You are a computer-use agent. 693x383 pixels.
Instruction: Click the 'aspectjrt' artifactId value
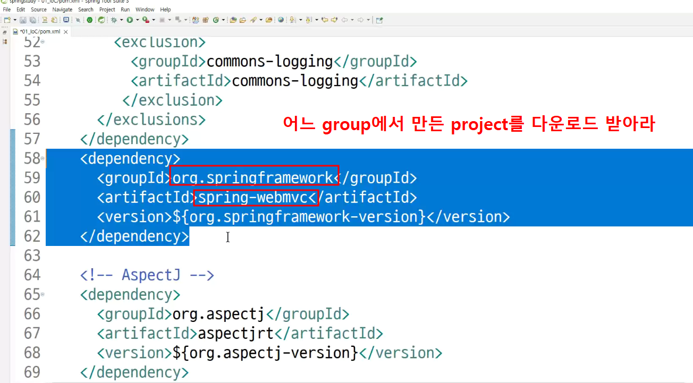click(x=235, y=334)
